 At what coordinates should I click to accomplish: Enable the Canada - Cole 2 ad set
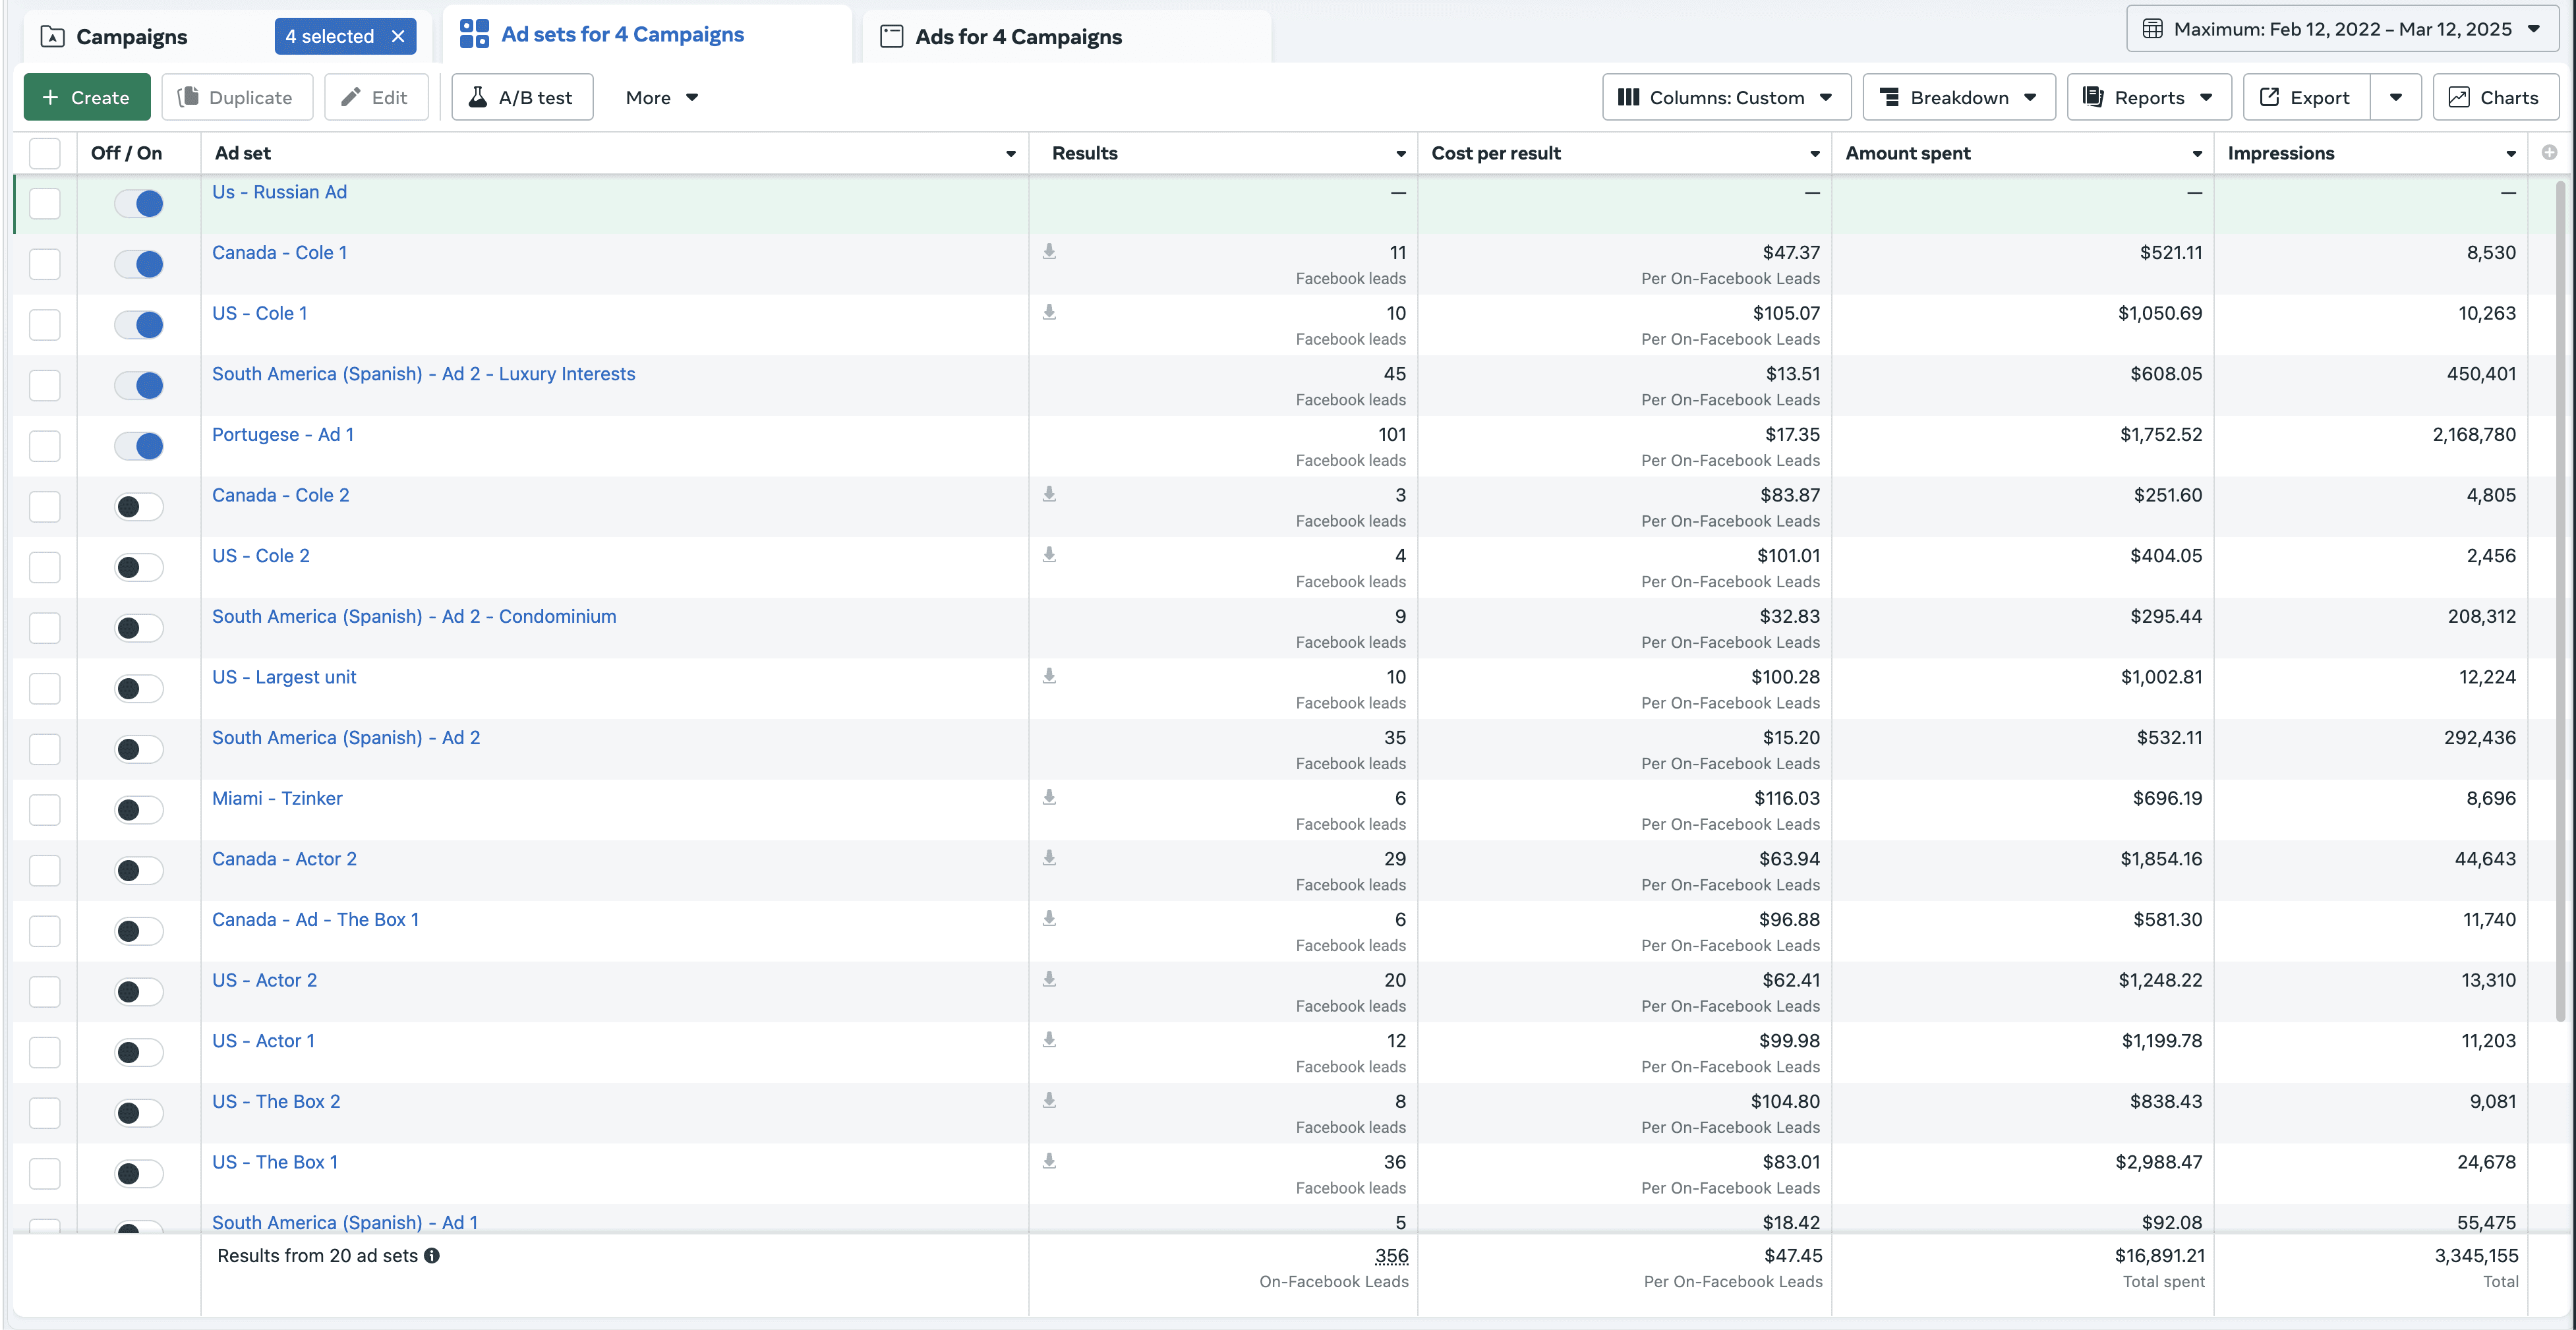(x=139, y=507)
